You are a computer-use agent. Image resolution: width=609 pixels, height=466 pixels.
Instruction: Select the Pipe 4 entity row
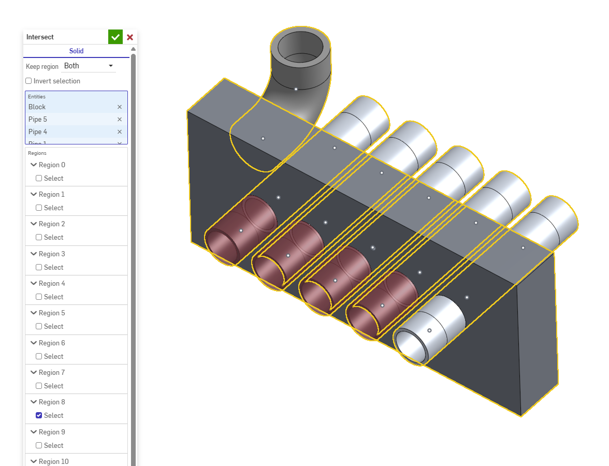(x=76, y=132)
